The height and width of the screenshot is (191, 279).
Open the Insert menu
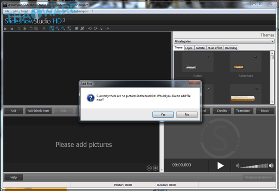(x=24, y=11)
